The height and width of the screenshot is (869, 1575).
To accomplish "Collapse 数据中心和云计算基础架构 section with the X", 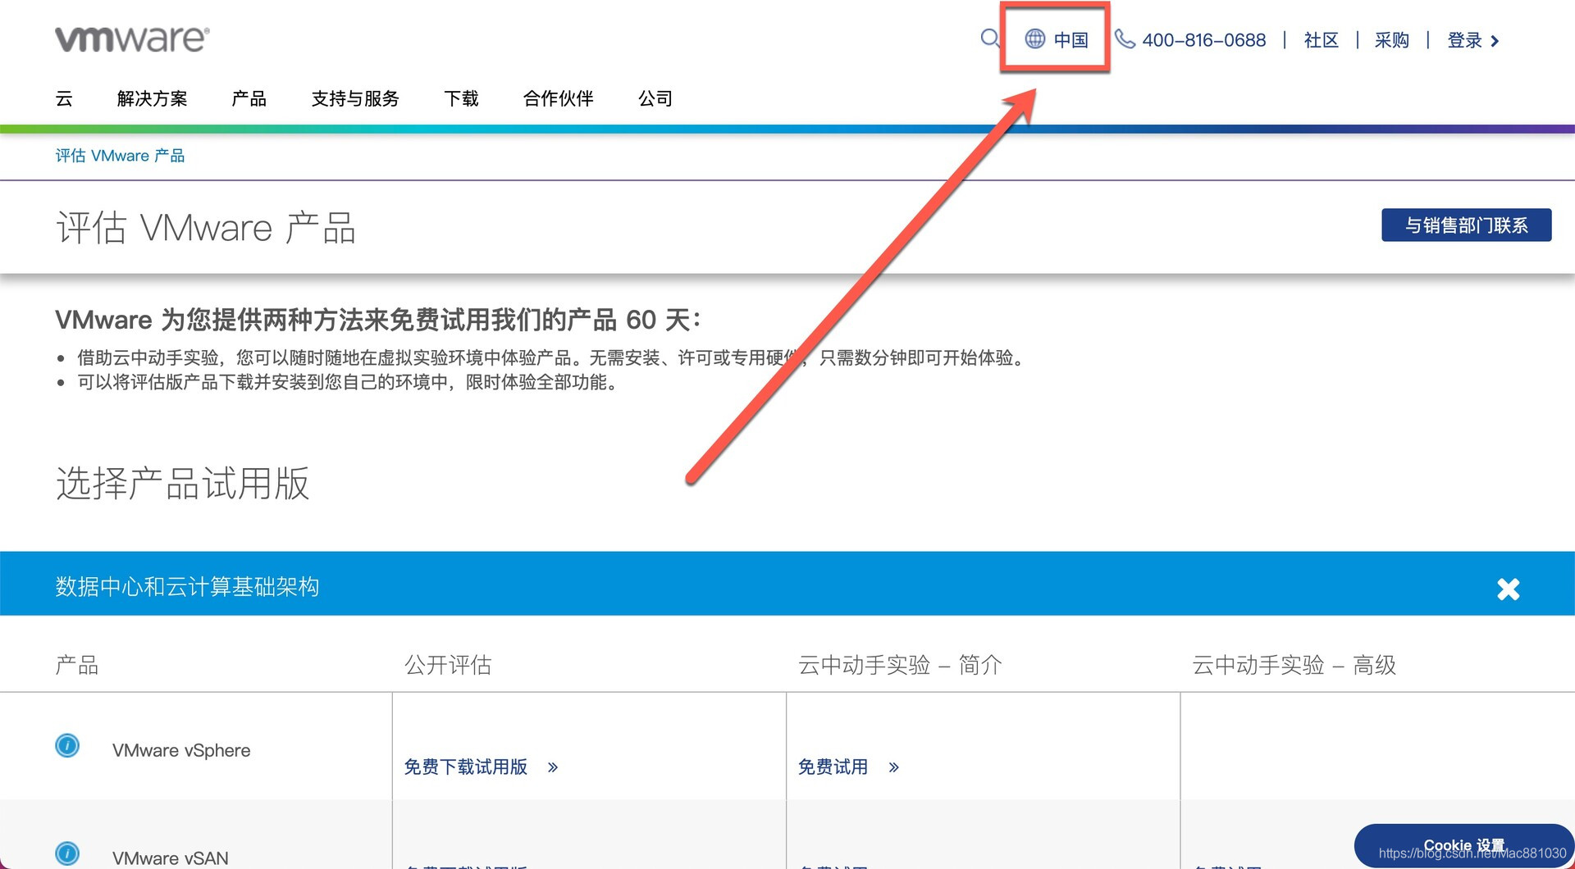I will click(x=1508, y=589).
